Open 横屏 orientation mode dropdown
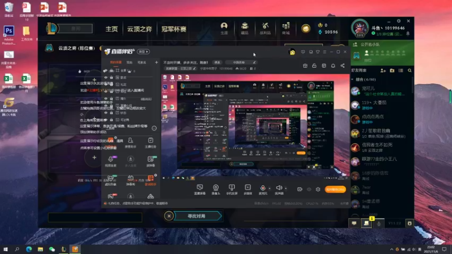Image resolution: width=452 pixels, height=254 pixels. (144, 51)
